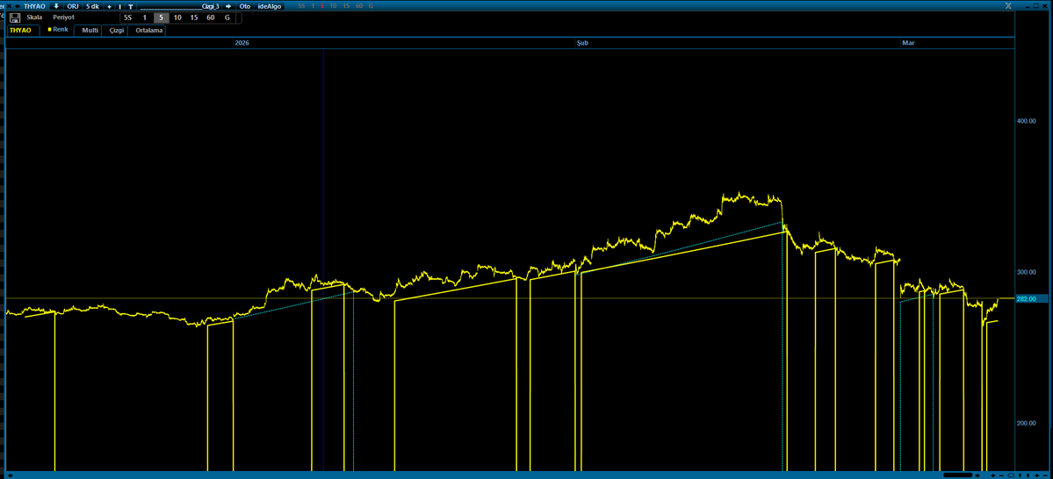Click the Mar month label on time axis

[x=908, y=43]
